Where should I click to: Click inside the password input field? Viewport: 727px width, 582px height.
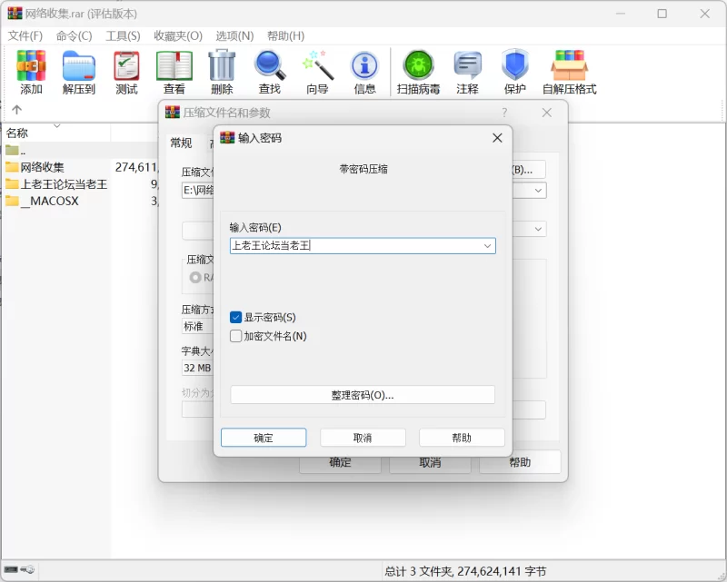(354, 246)
